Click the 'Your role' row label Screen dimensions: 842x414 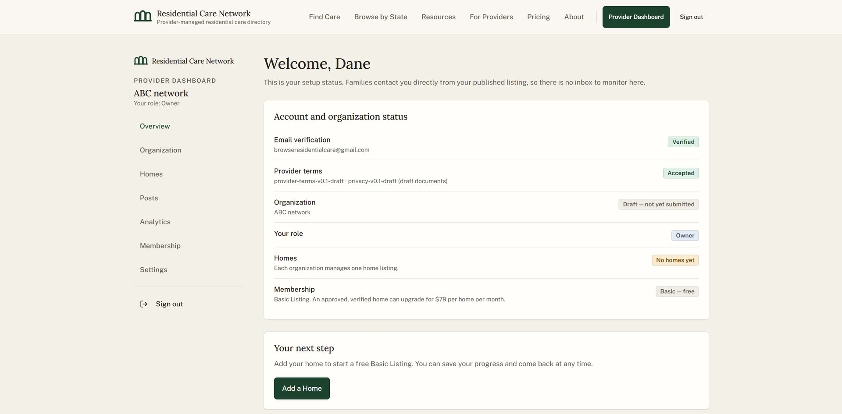point(288,234)
